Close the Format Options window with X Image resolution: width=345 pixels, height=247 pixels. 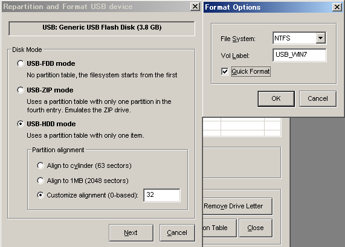point(337,7)
